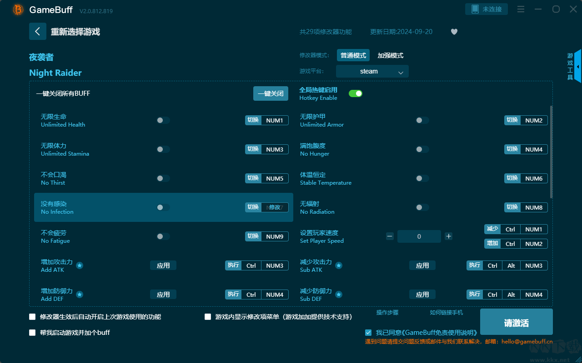
Task: Click the 共29项修改器功能 text
Action: [326, 32]
